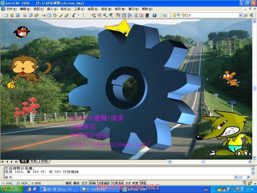Image resolution: width=257 pixels, height=193 pixels.
Task: Click the Help question mark icon
Action: coord(154,15)
